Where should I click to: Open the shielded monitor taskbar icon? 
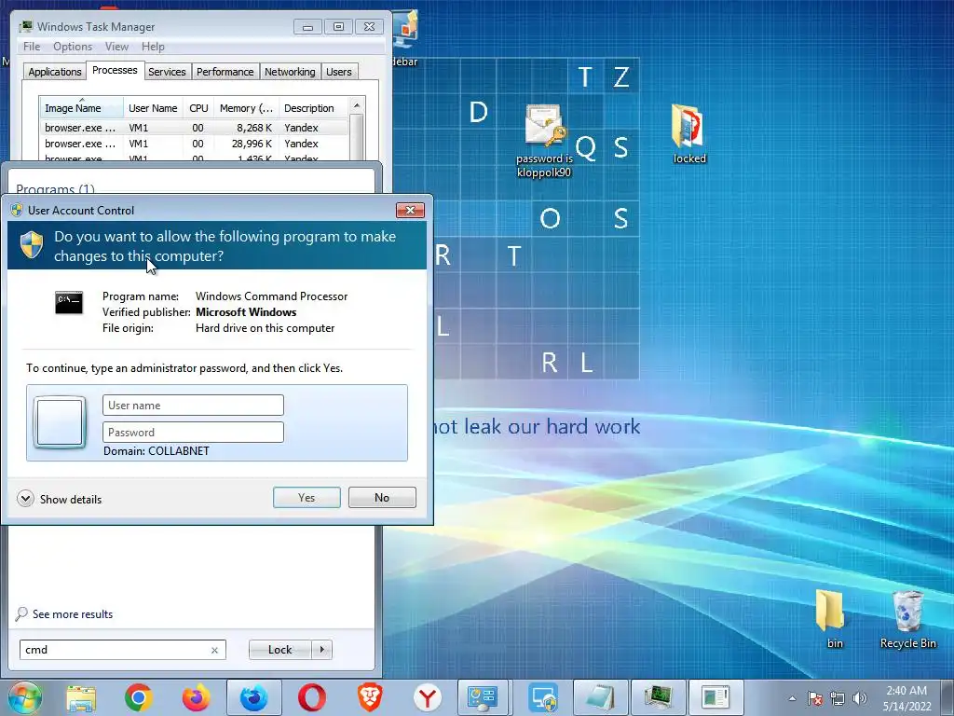[543, 697]
